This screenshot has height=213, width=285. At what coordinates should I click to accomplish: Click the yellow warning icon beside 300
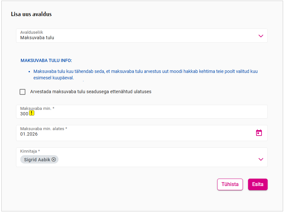[x=31, y=113]
